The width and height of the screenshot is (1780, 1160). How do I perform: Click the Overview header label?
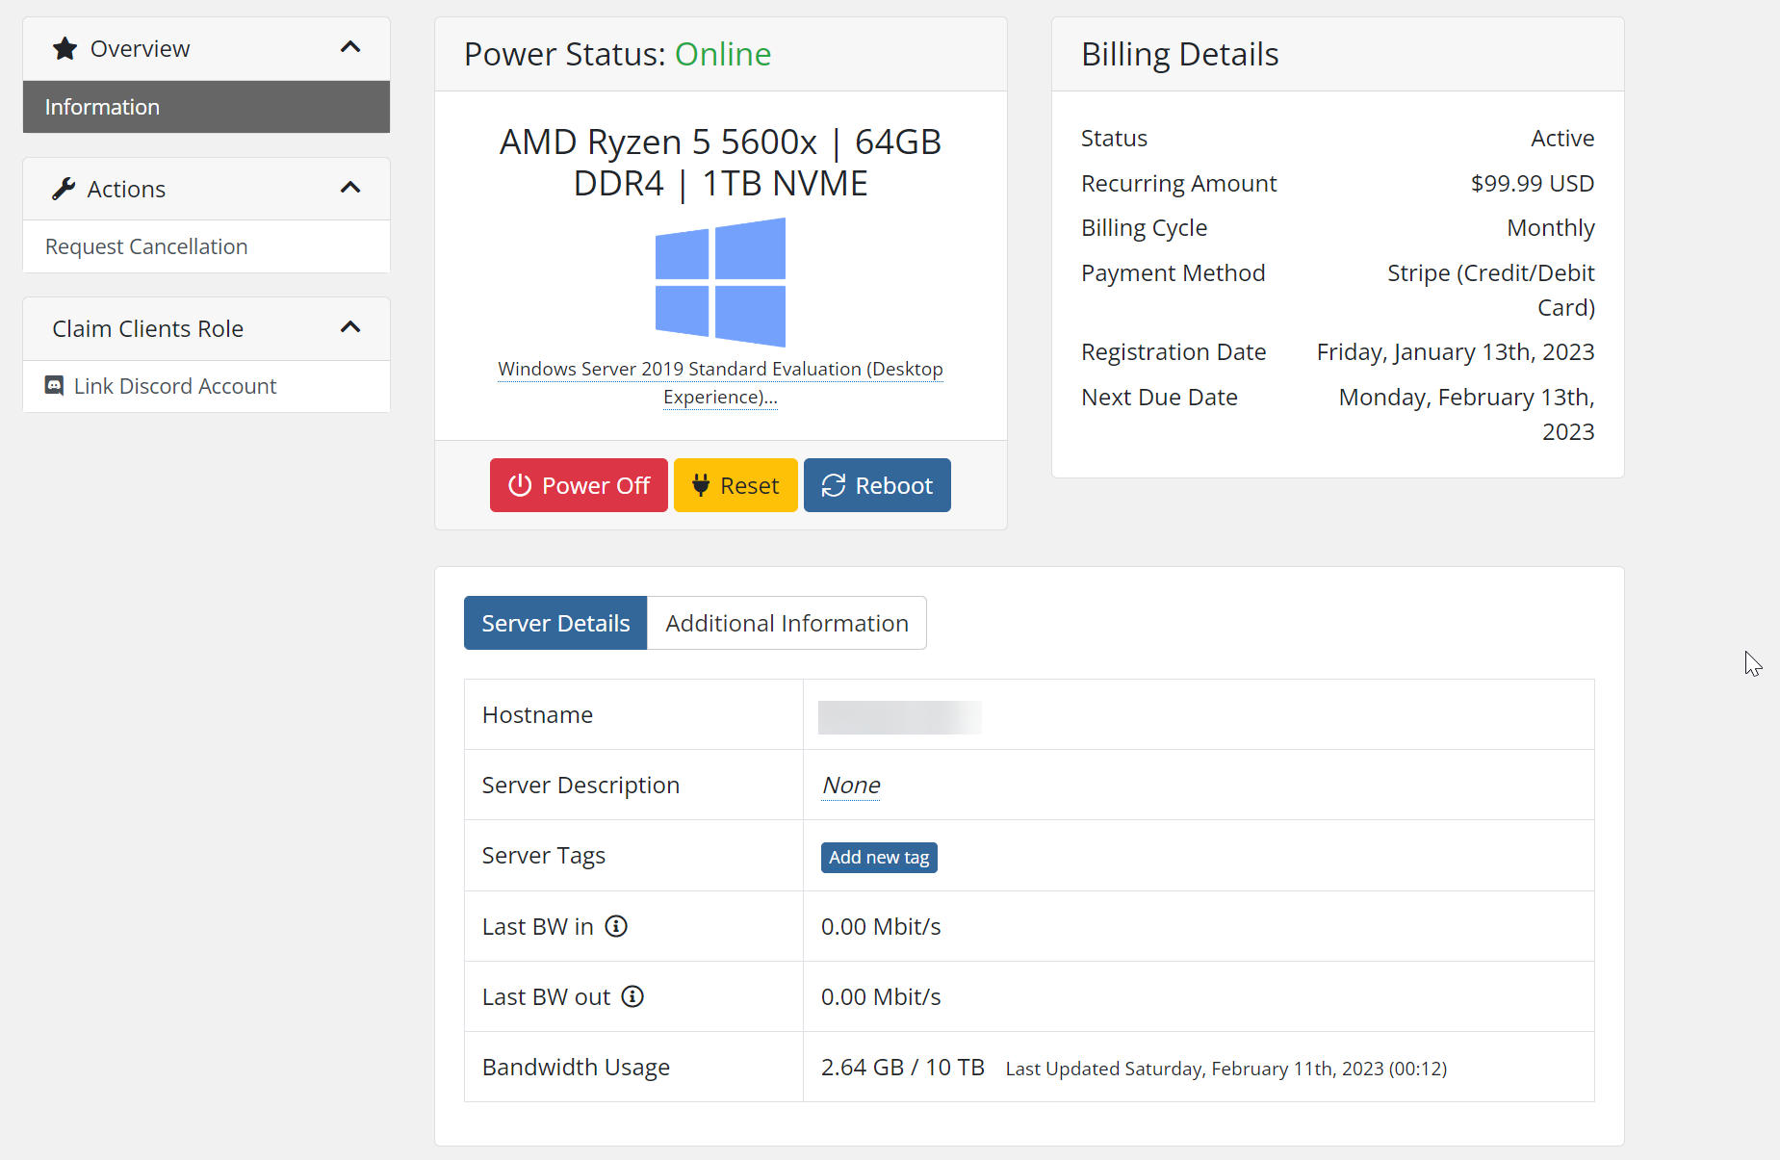point(140,48)
